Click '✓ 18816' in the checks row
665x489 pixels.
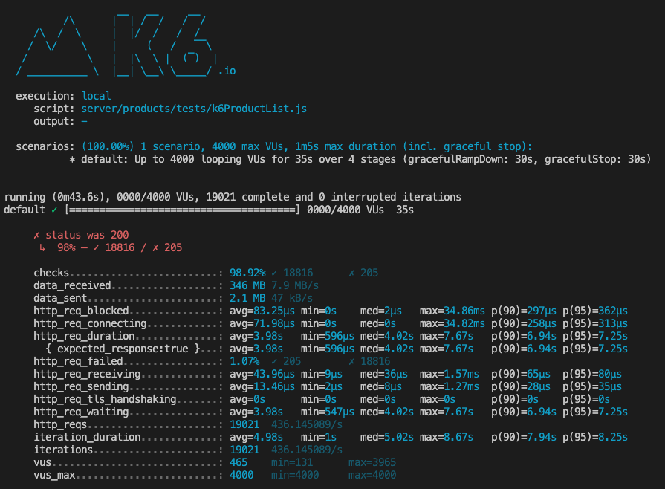292,273
